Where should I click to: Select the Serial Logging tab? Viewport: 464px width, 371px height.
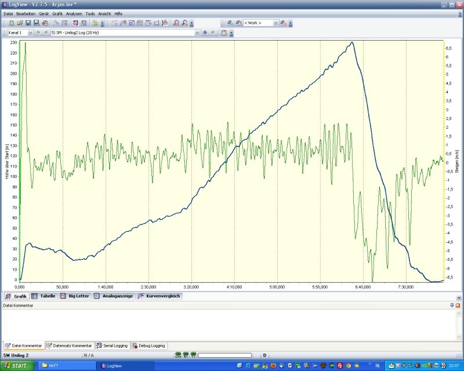[x=112, y=345]
